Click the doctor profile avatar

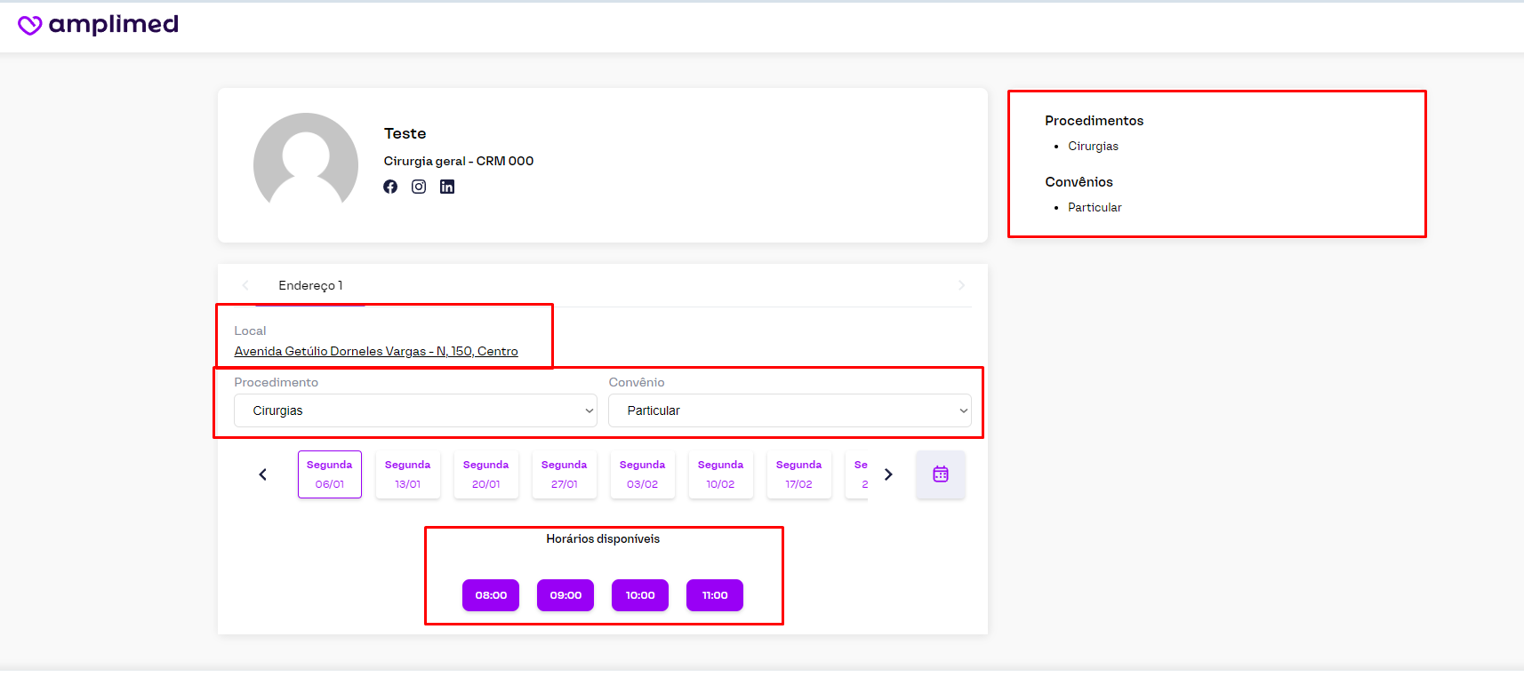click(306, 161)
